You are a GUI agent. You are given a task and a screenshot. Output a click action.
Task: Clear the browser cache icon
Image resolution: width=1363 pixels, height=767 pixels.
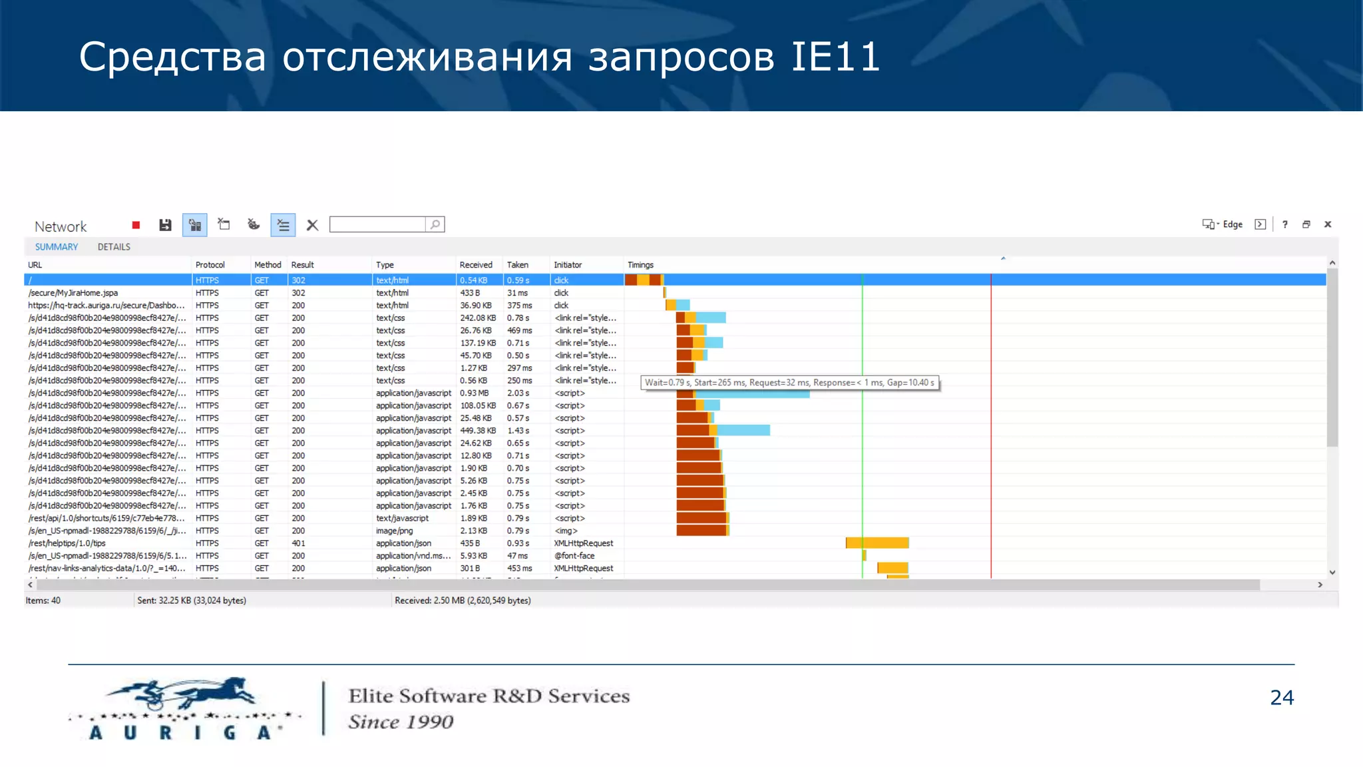(x=224, y=225)
